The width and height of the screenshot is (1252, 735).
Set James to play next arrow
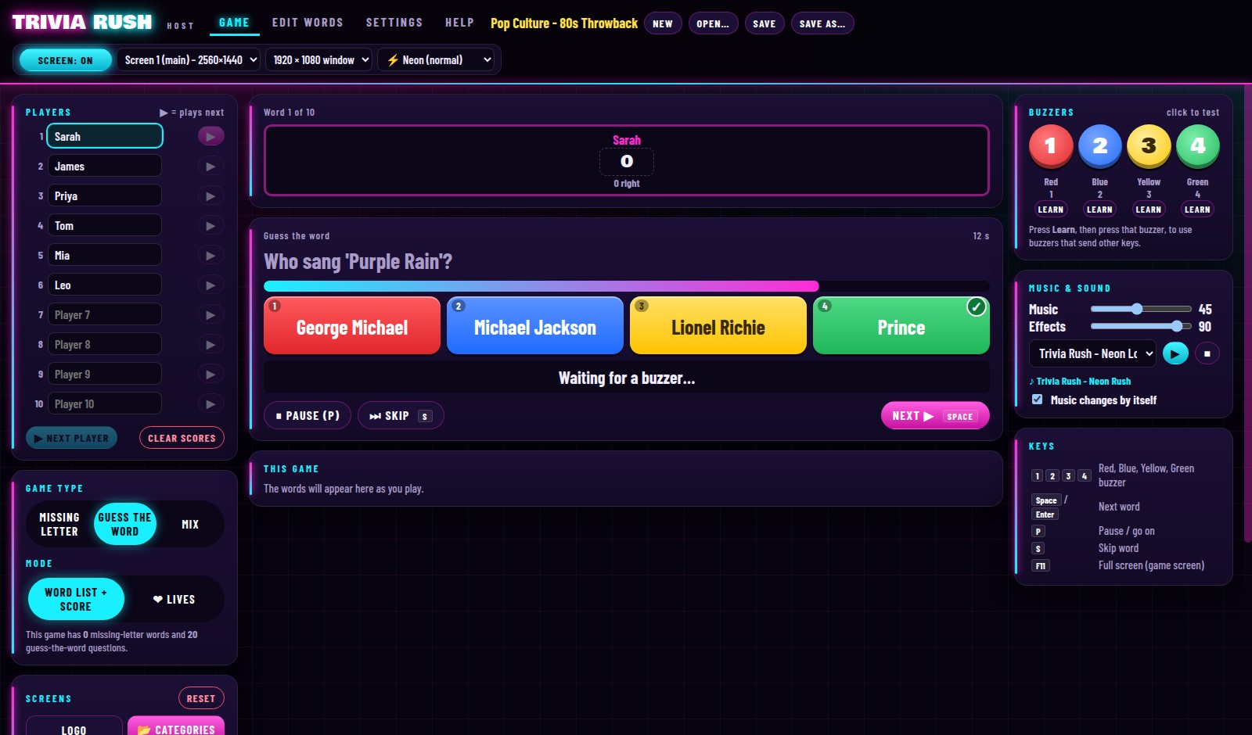click(210, 166)
